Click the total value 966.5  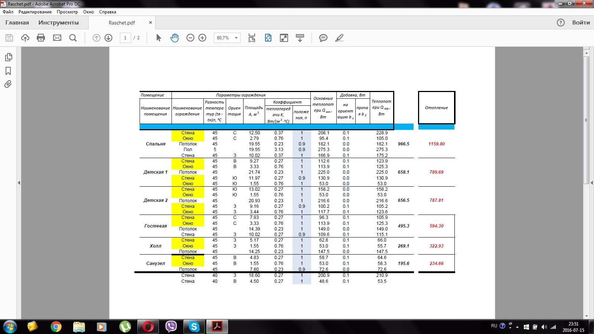[404, 144]
